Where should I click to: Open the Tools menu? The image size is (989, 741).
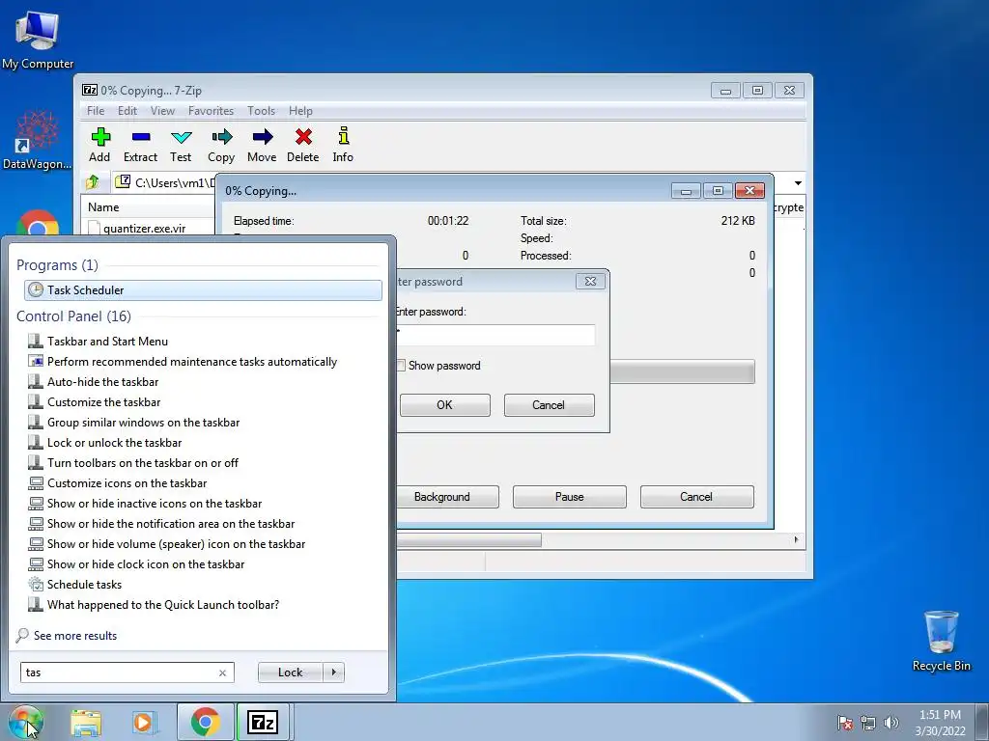(261, 111)
